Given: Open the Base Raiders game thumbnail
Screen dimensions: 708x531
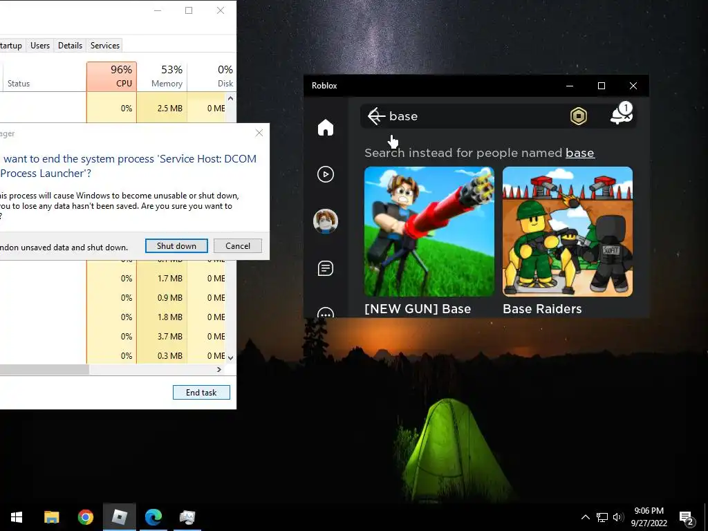Looking at the screenshot, I should (567, 231).
